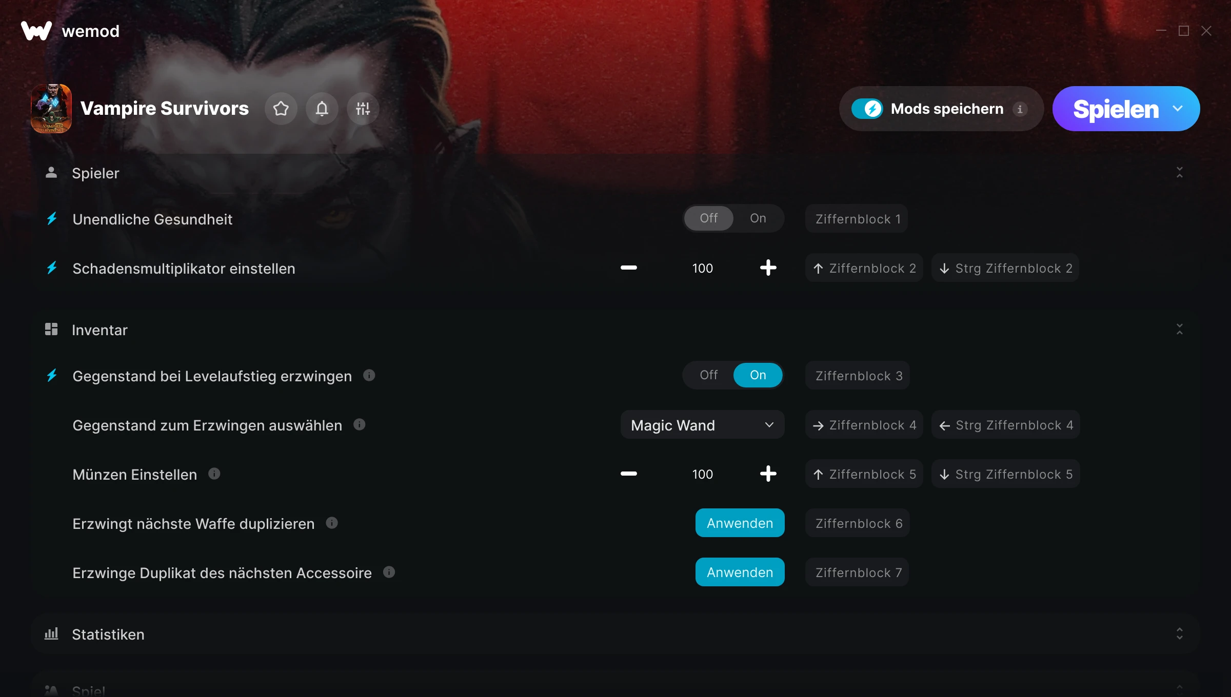Show info for Gegenstand bei Levelaufstieg erzwingen
This screenshot has width=1231, height=697.
pyautogui.click(x=369, y=375)
